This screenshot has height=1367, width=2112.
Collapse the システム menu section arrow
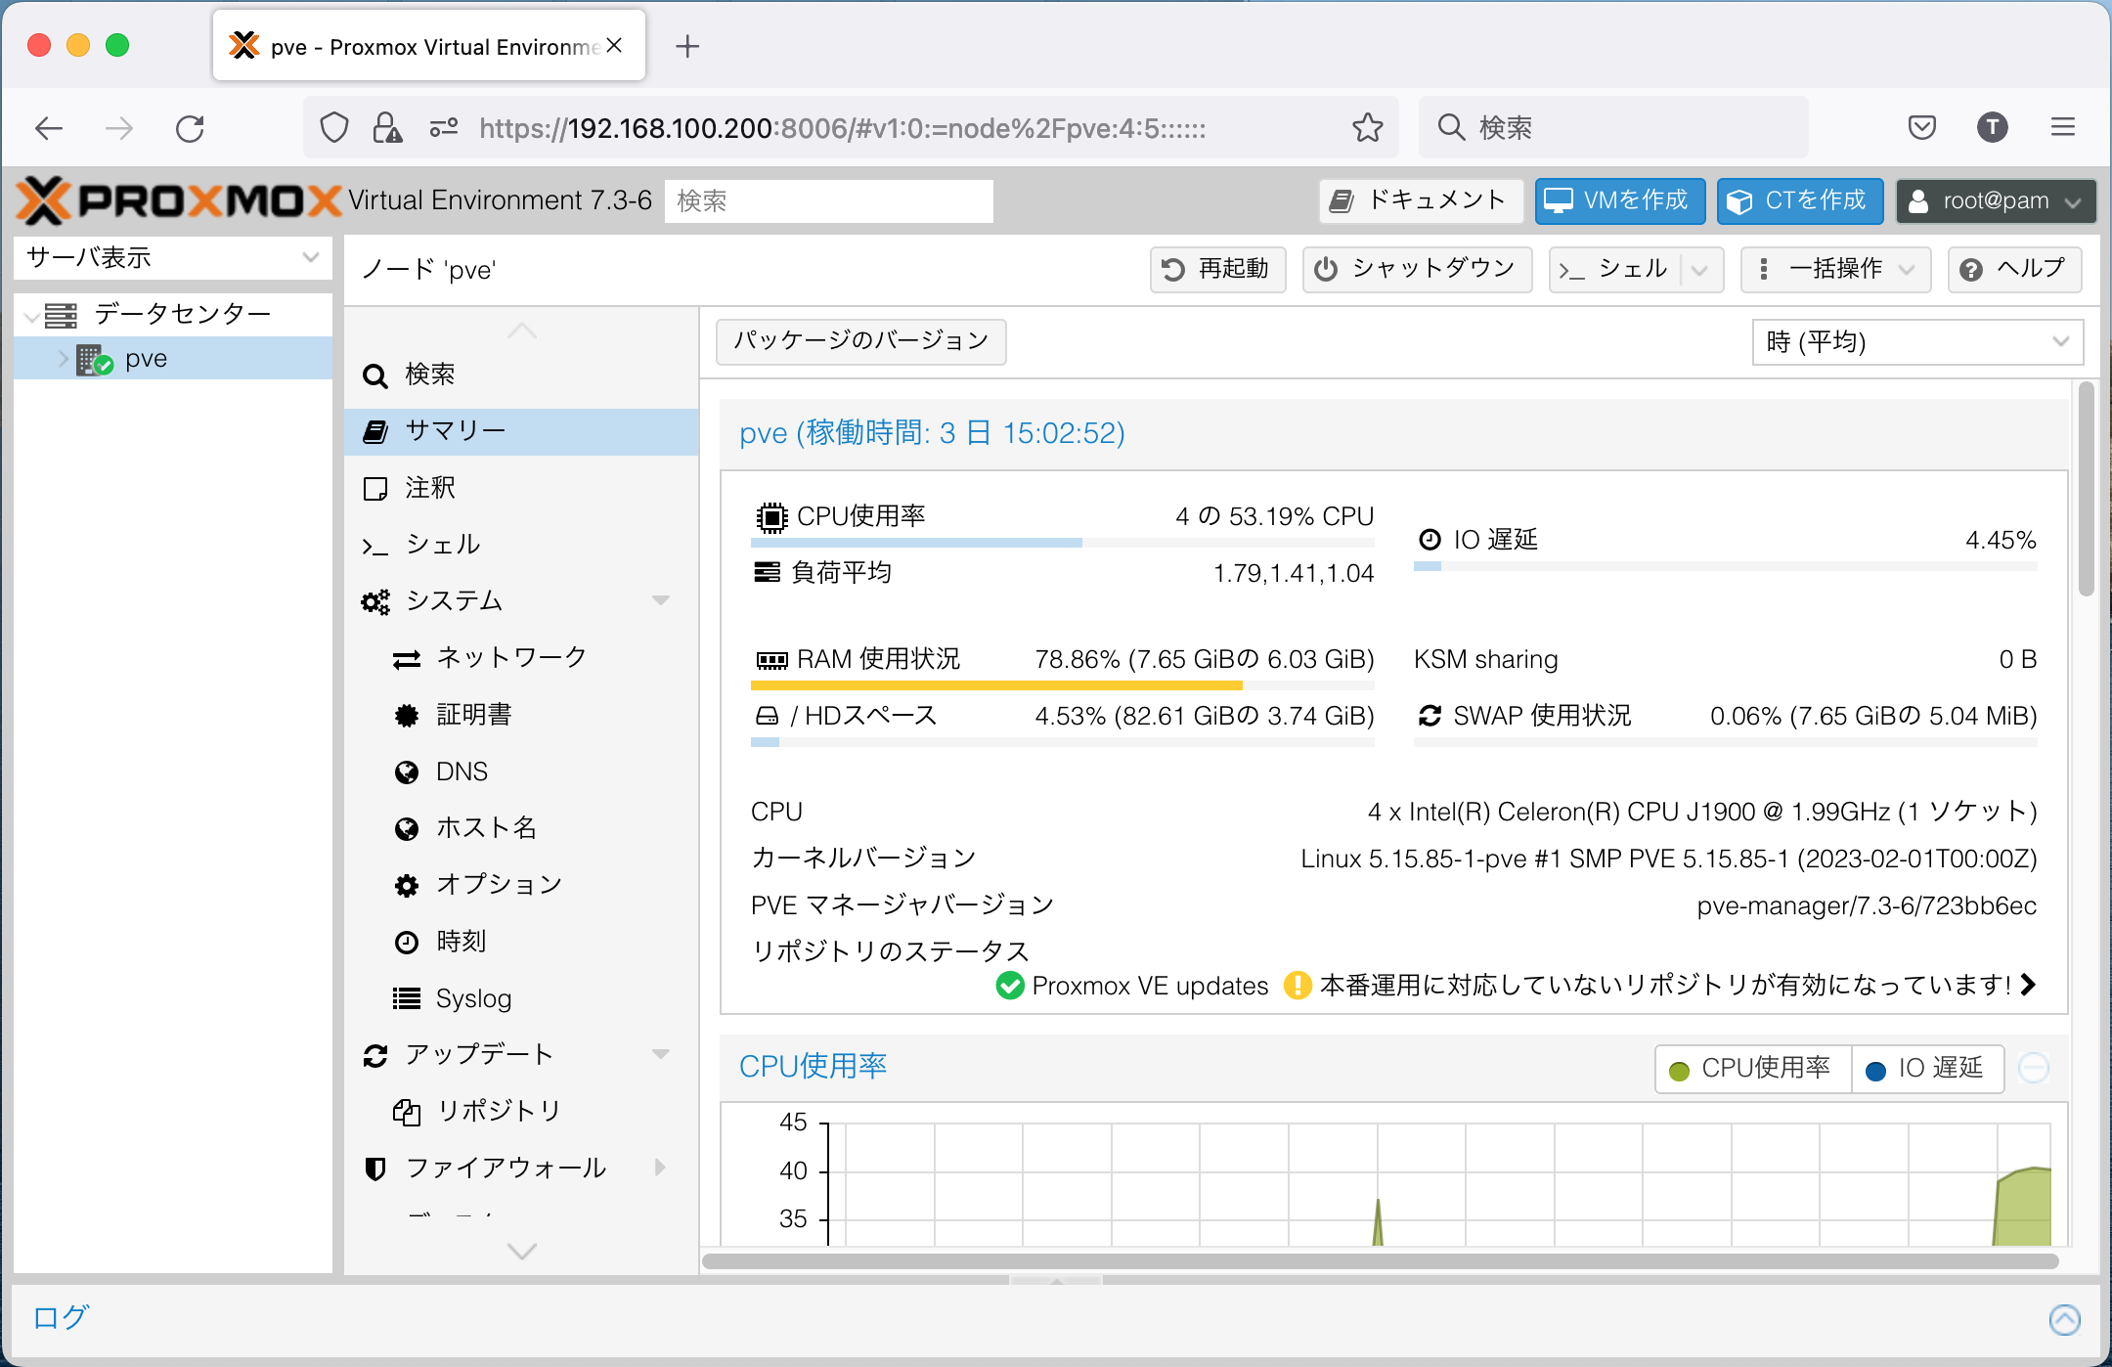point(661,599)
